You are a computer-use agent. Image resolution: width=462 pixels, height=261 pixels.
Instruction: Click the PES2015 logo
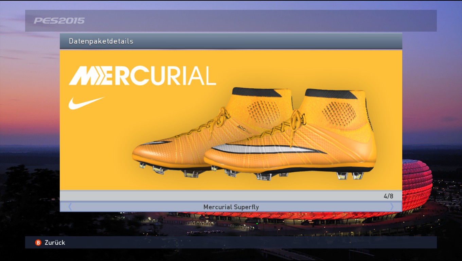59,21
